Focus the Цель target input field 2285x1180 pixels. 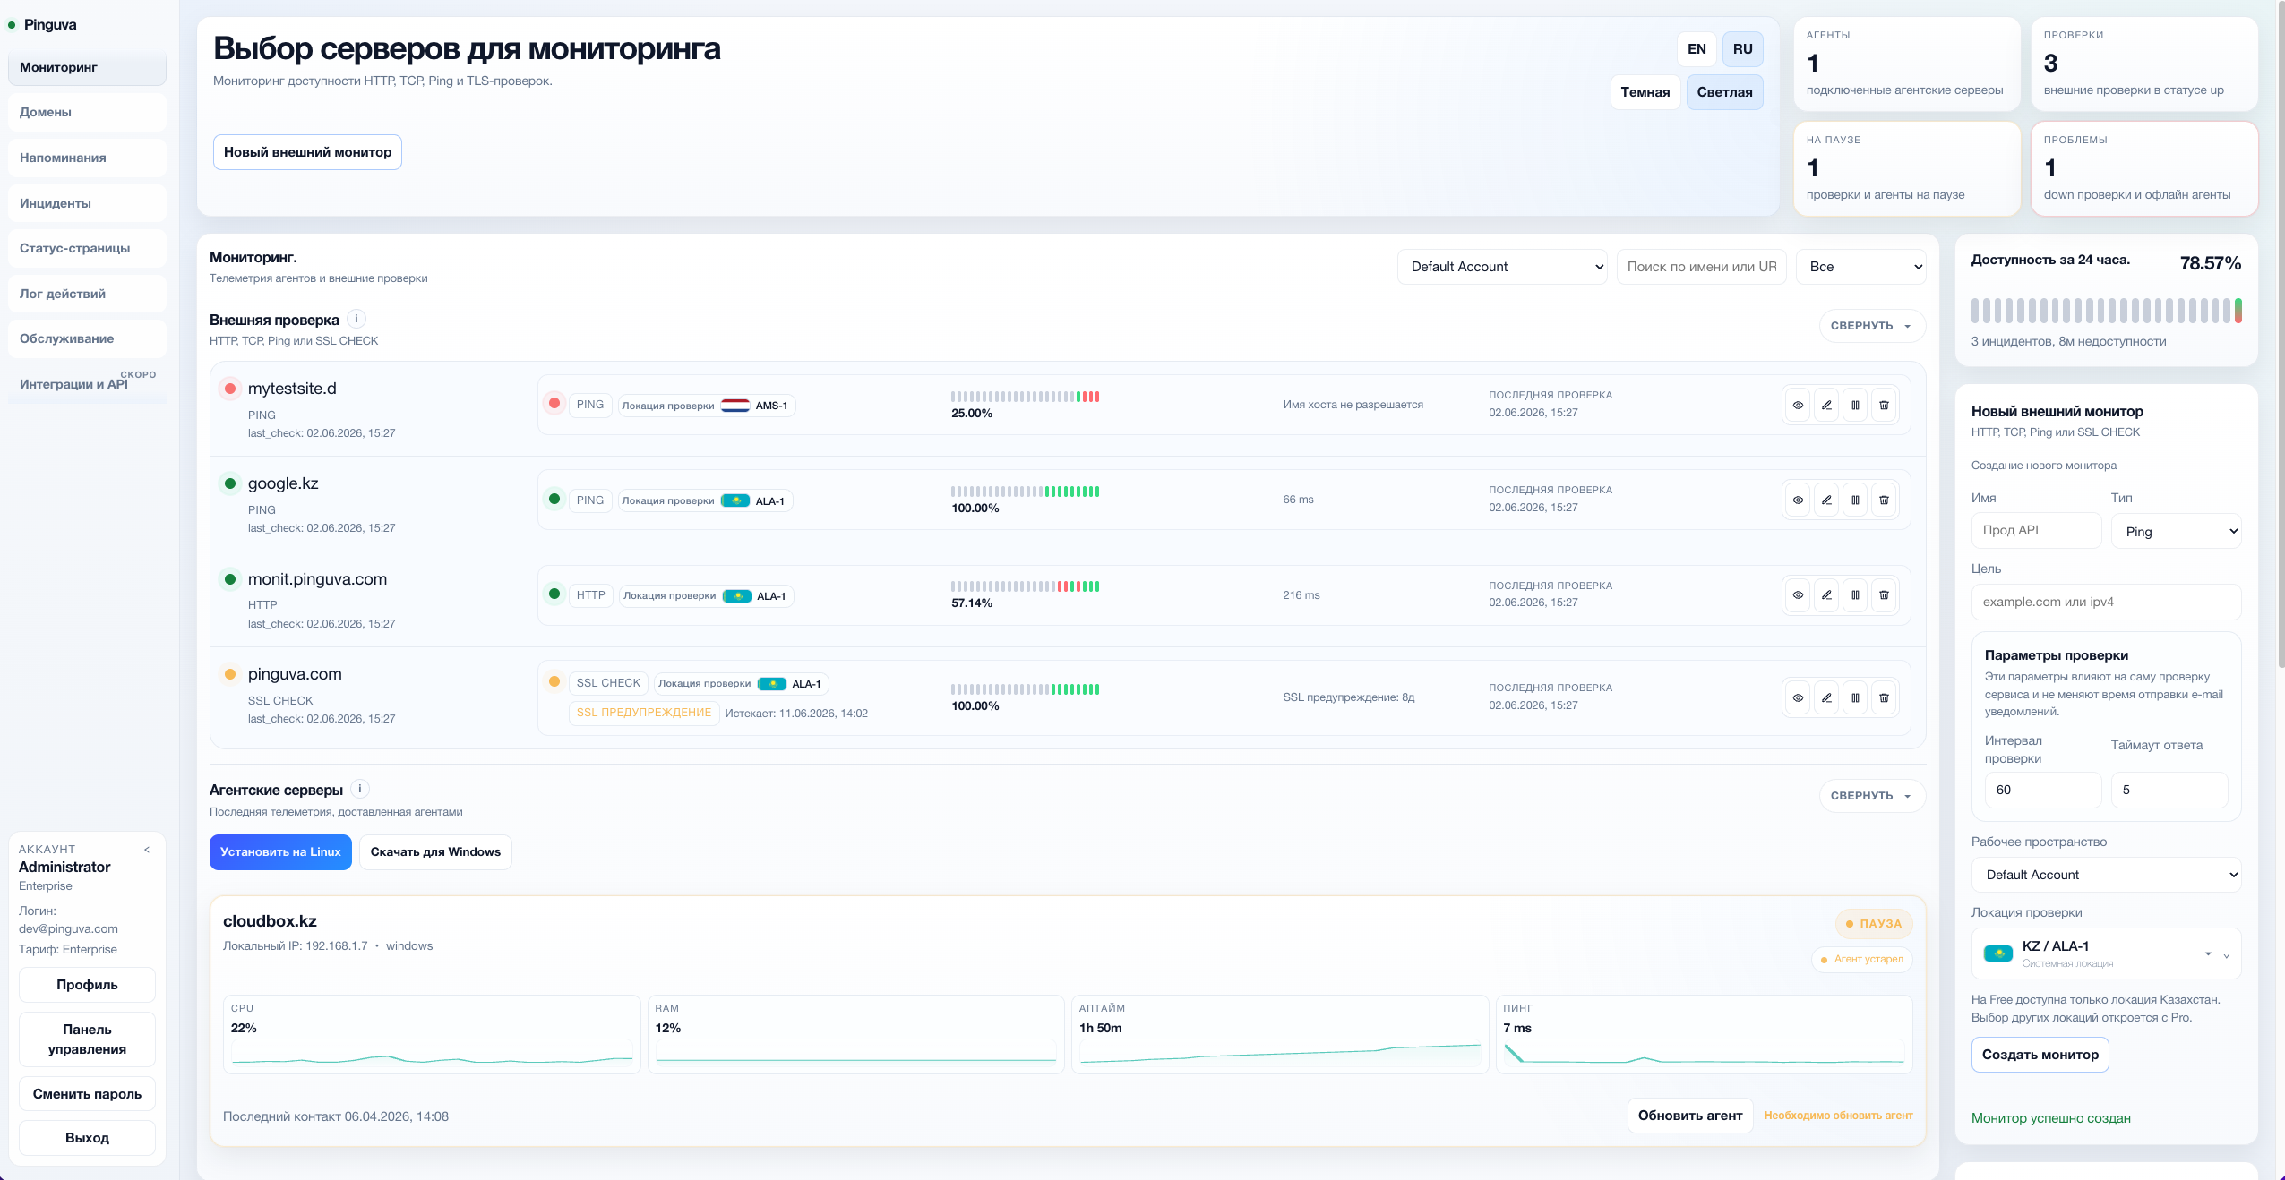point(2106,602)
